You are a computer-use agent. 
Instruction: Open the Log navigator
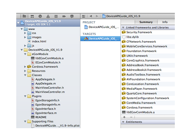72,16
